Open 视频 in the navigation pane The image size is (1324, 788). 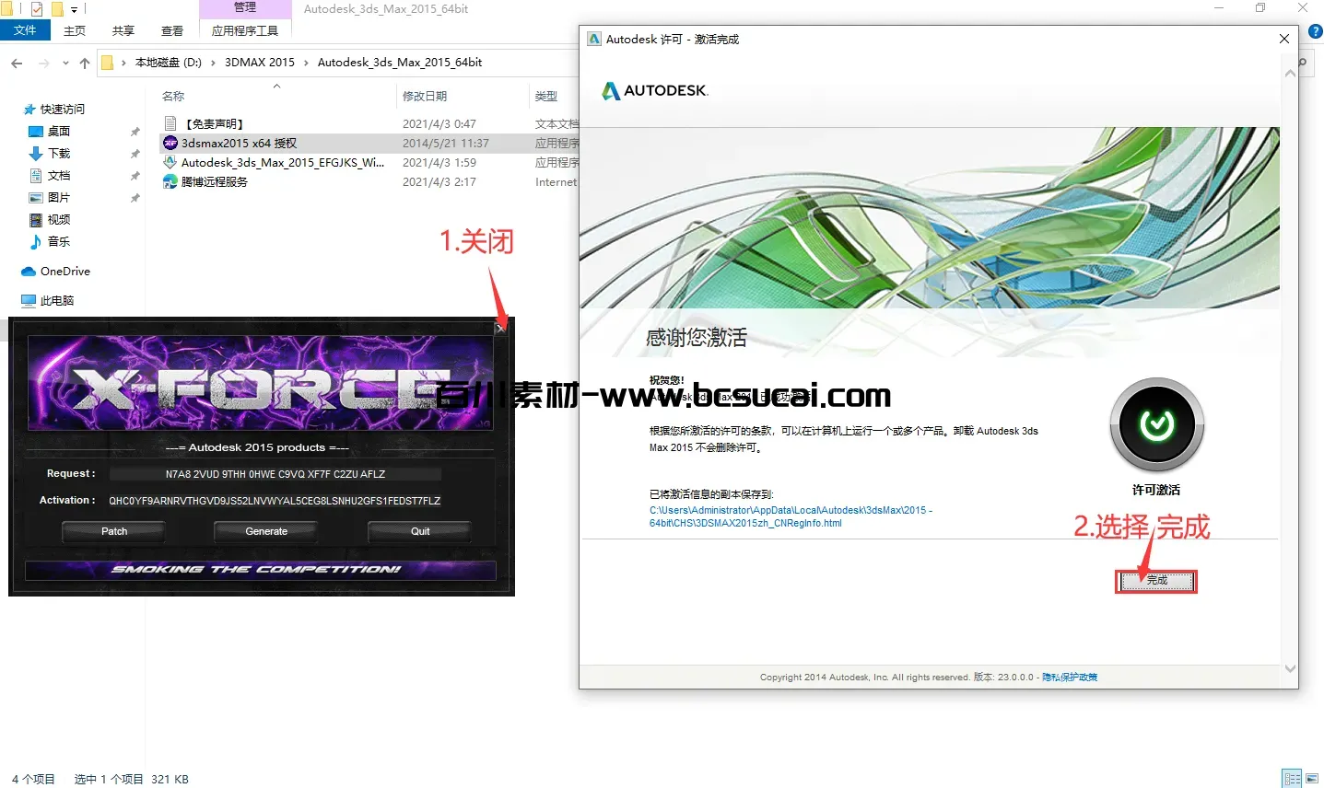[x=59, y=219]
